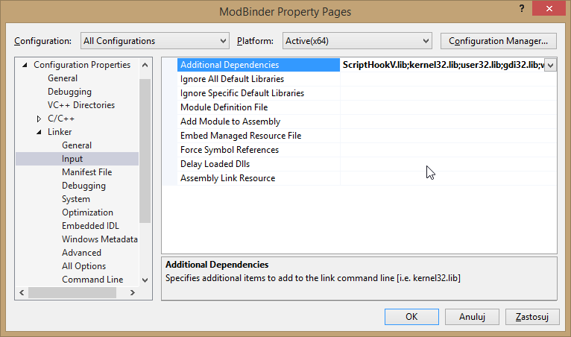The image size is (571, 337).
Task: Click the Configuration Manager button
Action: [499, 40]
